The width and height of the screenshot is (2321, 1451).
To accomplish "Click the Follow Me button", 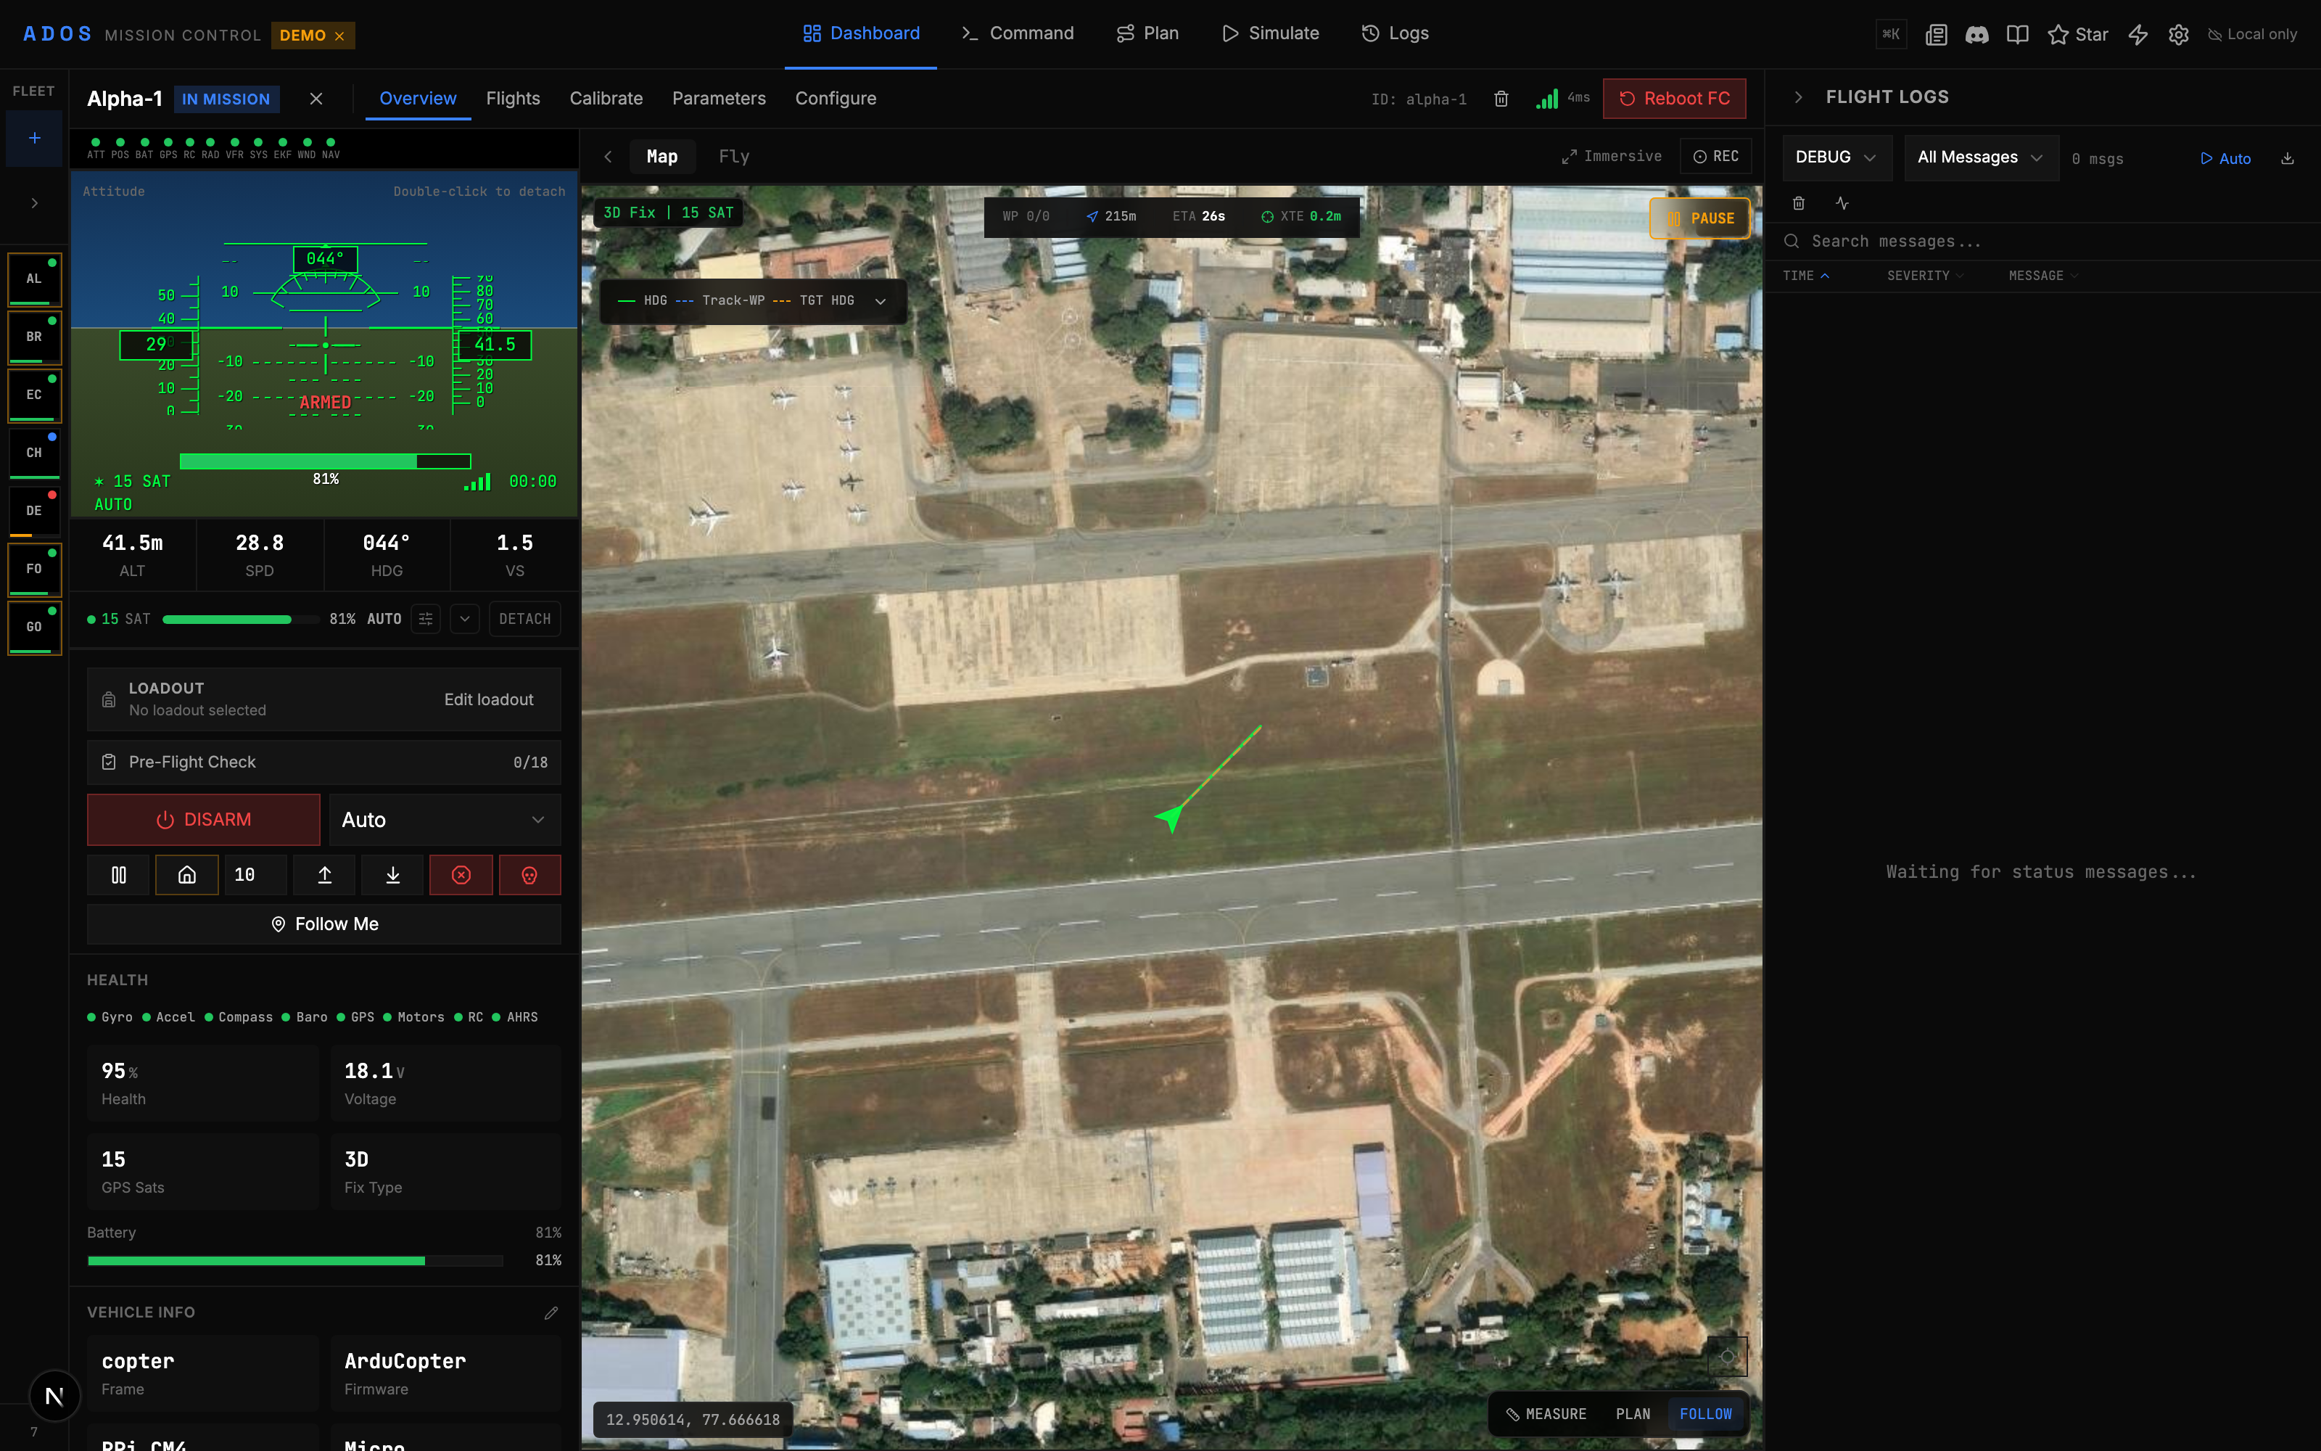I will click(x=324, y=924).
